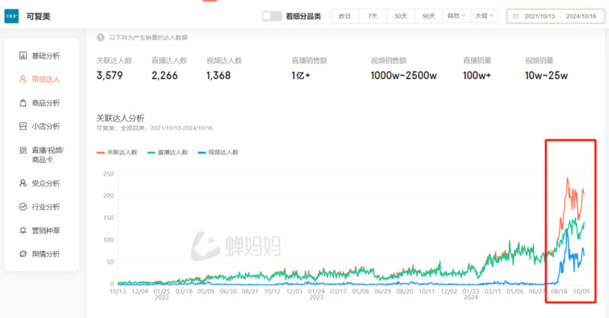Choose the 90天 time range button
609x318 pixels.
click(x=429, y=16)
